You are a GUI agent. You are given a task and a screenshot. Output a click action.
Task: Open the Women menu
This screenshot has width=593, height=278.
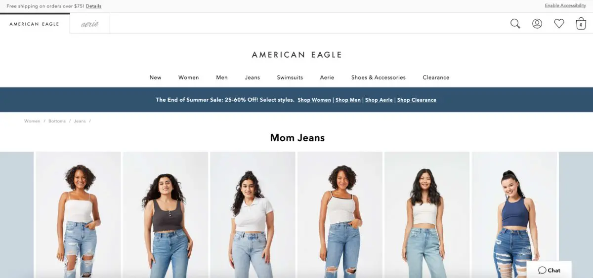click(x=189, y=78)
